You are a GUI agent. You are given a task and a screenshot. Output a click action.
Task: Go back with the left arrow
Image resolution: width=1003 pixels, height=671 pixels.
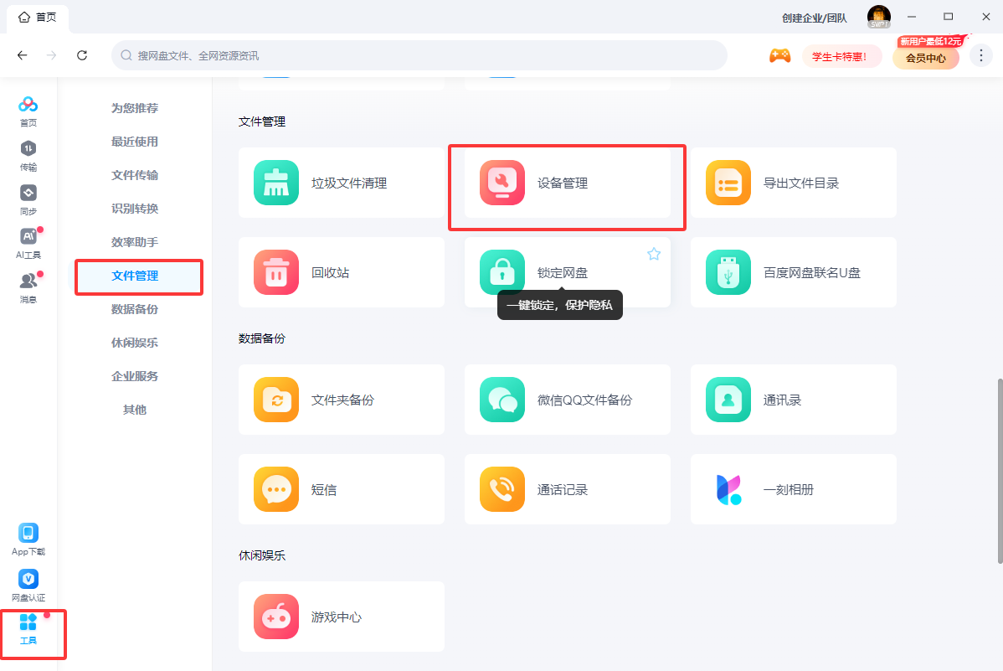coord(23,55)
